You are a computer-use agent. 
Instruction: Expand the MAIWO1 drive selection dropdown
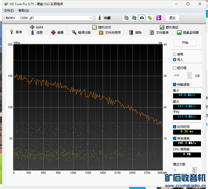click(91, 18)
